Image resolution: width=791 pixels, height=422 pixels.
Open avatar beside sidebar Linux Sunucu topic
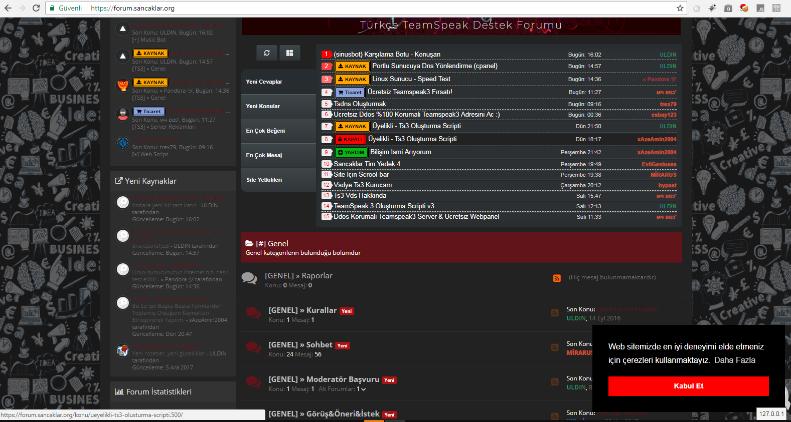(x=123, y=85)
